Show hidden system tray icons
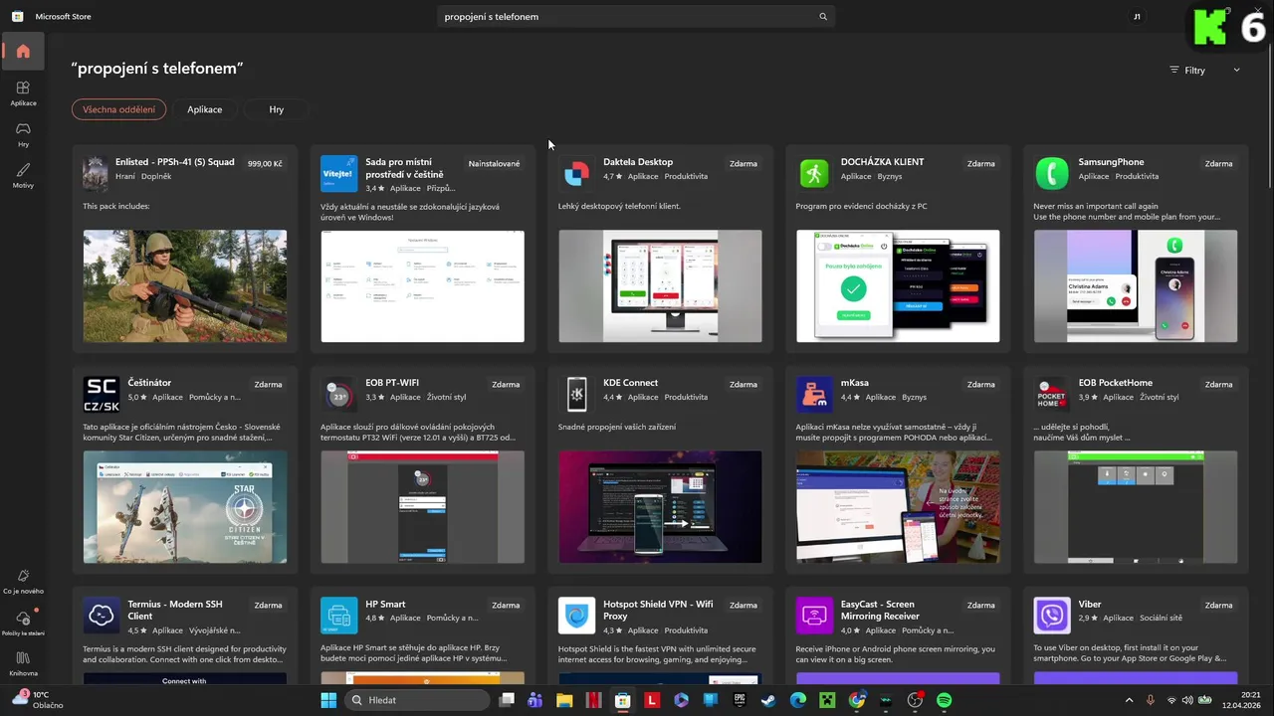This screenshot has width=1274, height=716. [x=1129, y=700]
